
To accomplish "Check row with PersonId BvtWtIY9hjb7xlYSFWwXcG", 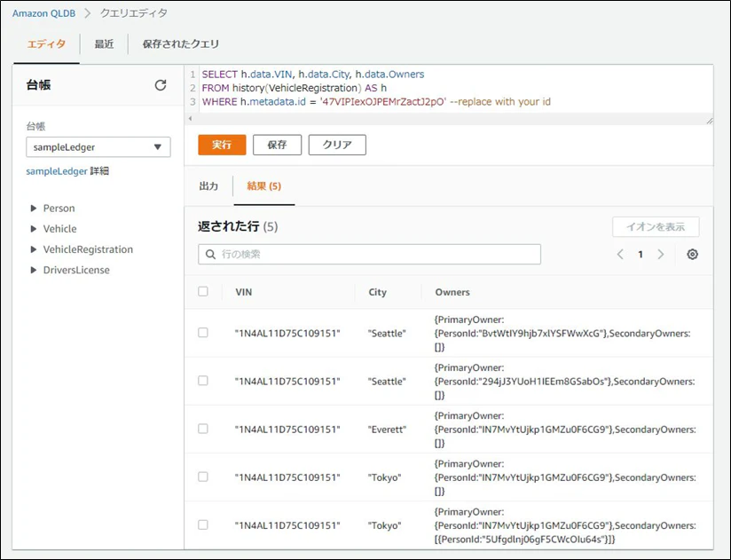I will coord(203,333).
